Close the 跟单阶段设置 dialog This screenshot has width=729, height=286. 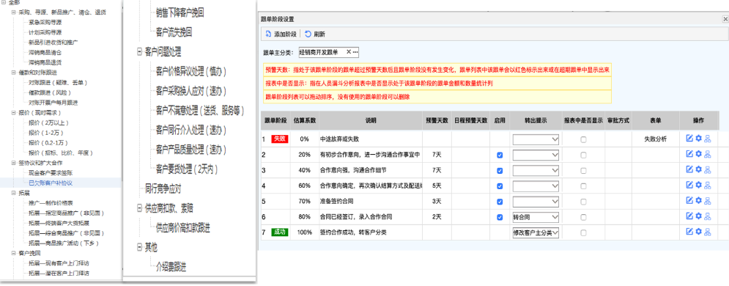pos(725,19)
